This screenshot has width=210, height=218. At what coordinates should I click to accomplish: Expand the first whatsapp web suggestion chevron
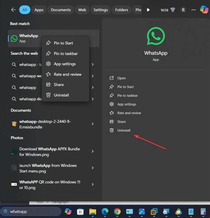[x=93, y=64]
